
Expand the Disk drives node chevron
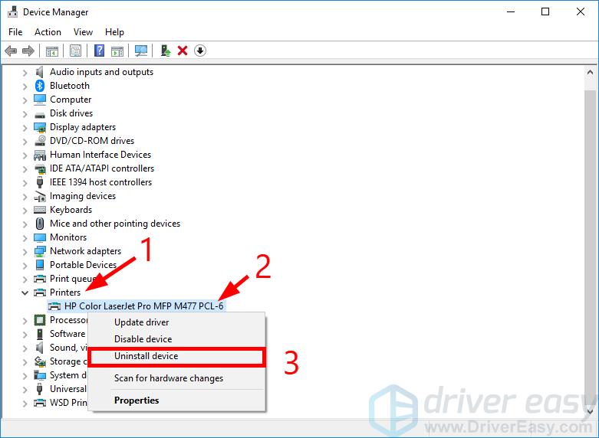point(25,113)
